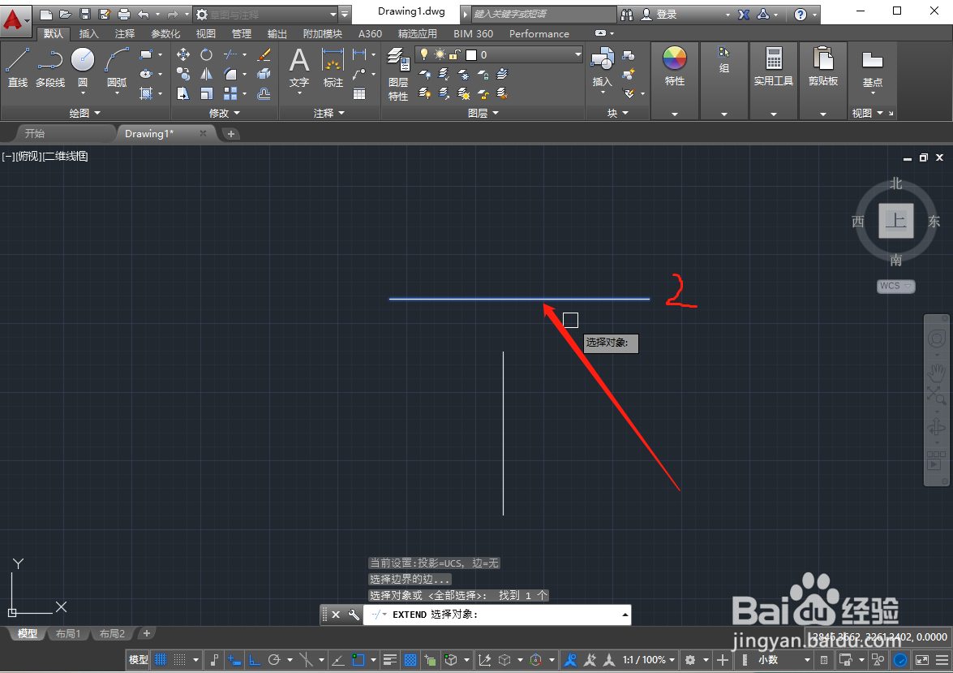Click the 模型 model space button in status bar
Viewport: 953px width, 673px height.
(x=138, y=660)
